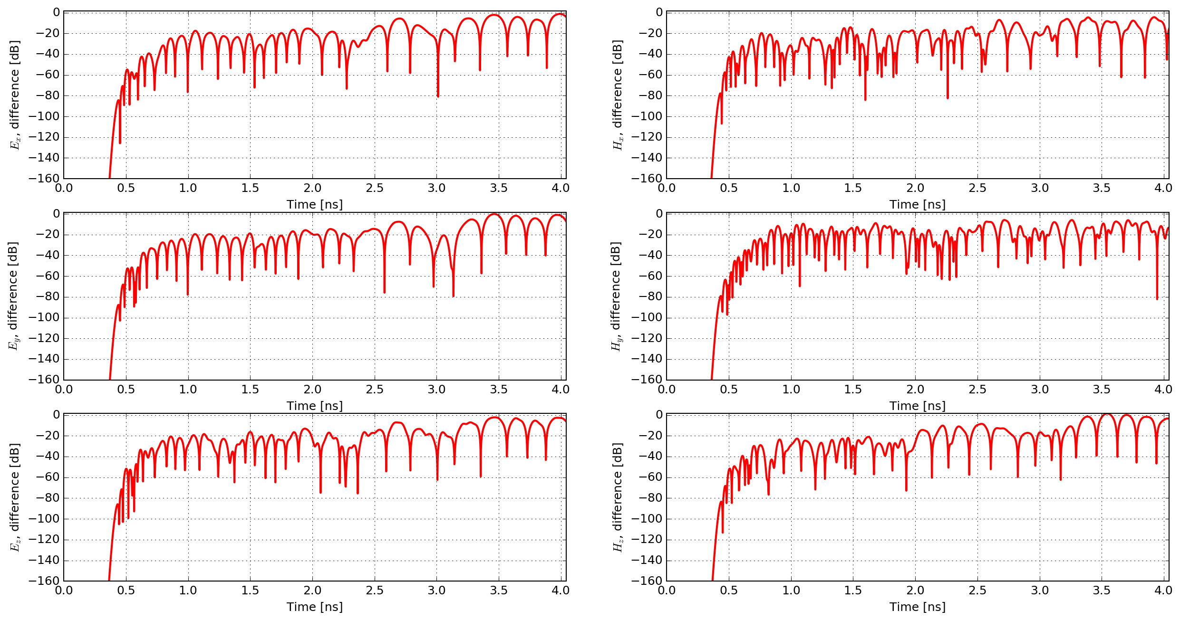Viewport: 1180px width, 620px height.
Task: Click "Time [ns]" label under the Ez plot
Action: [315, 607]
